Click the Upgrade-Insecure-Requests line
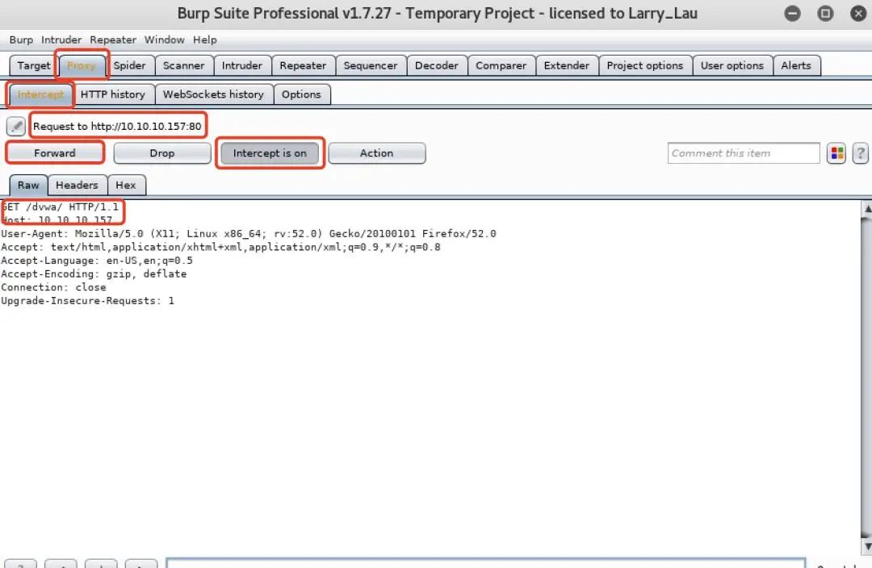Image resolution: width=872 pixels, height=568 pixels. pos(88,301)
